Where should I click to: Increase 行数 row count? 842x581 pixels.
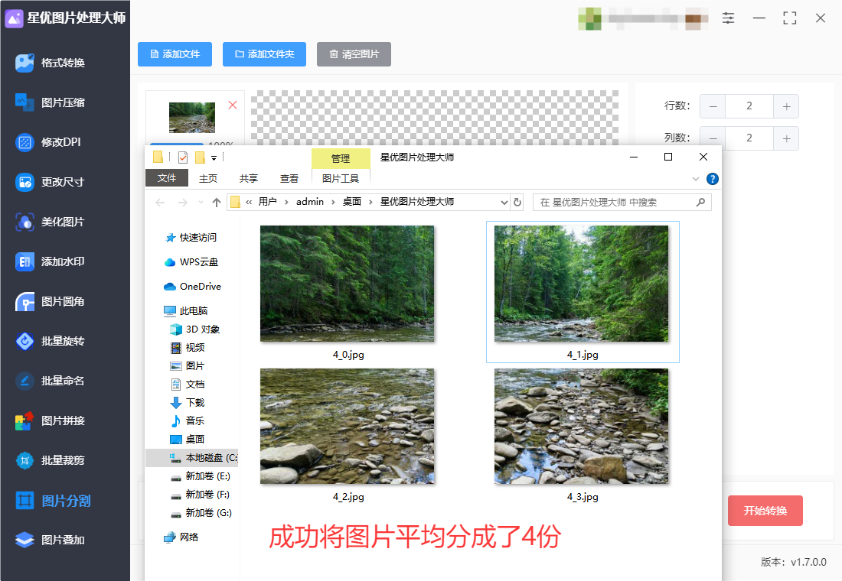tap(786, 106)
